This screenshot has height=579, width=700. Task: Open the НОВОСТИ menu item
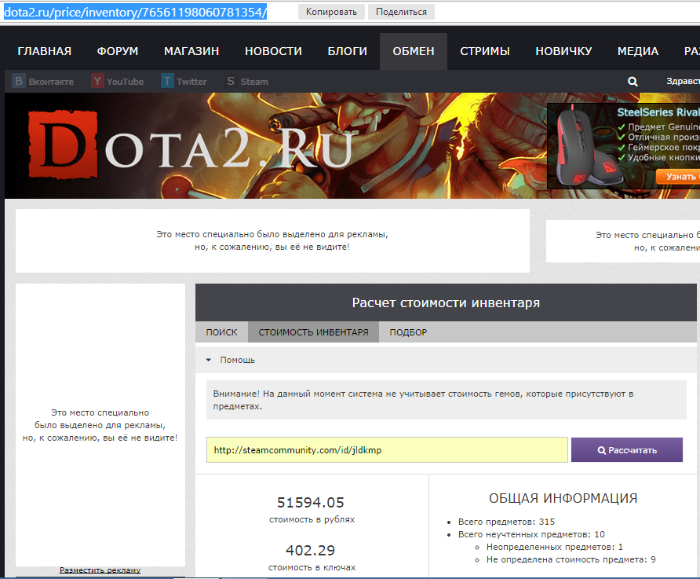point(273,51)
